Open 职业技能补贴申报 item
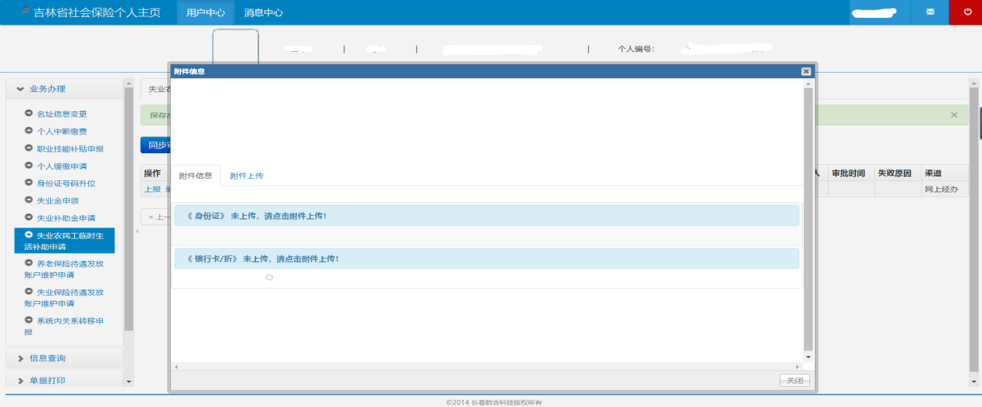The width and height of the screenshot is (982, 407). (70, 149)
